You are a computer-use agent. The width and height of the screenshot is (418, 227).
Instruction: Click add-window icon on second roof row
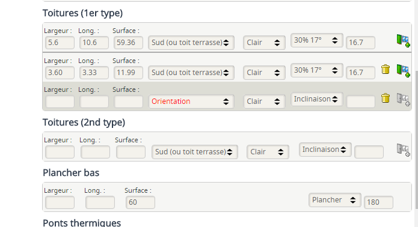point(403,71)
